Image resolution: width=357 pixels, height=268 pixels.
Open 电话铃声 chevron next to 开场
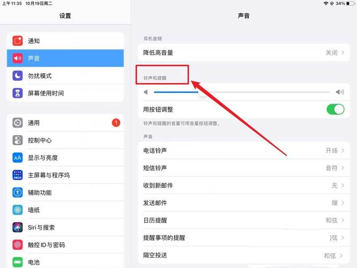pos(343,151)
